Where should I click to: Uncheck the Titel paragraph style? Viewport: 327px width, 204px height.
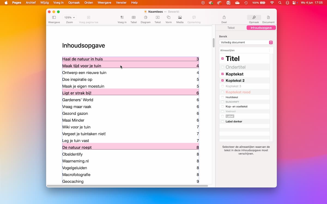coord(223,58)
